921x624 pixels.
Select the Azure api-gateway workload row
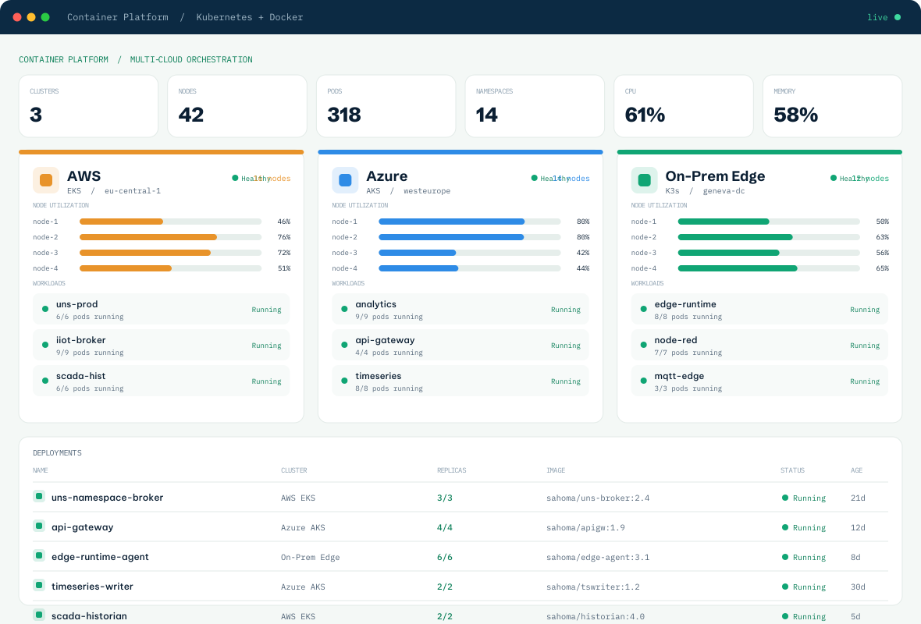coord(460,346)
